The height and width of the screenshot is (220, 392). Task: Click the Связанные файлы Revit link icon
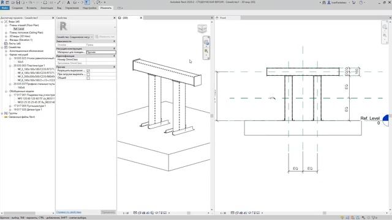6,117
